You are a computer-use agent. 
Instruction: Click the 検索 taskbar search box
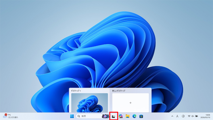88,116
